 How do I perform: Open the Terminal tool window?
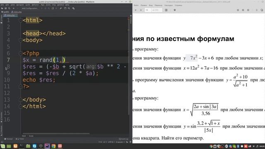8,139
